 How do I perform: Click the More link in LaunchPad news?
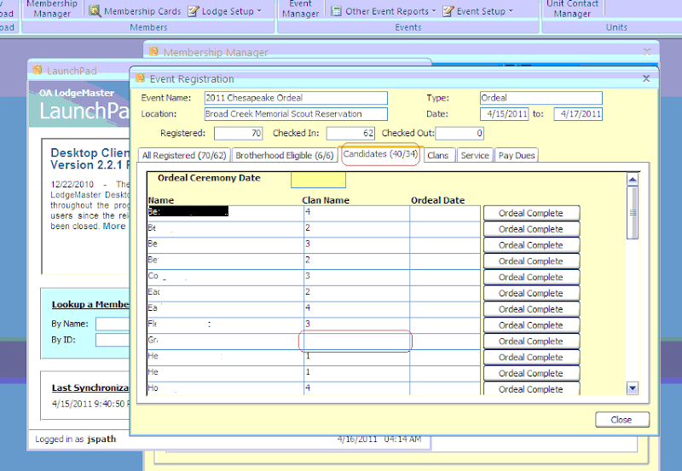pyautogui.click(x=114, y=227)
